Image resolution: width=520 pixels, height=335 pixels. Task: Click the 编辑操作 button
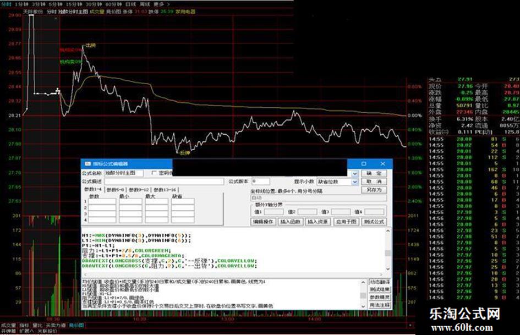(x=264, y=222)
